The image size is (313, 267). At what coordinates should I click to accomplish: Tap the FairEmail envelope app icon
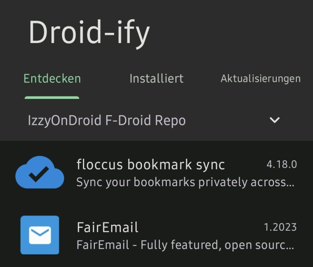click(x=40, y=235)
